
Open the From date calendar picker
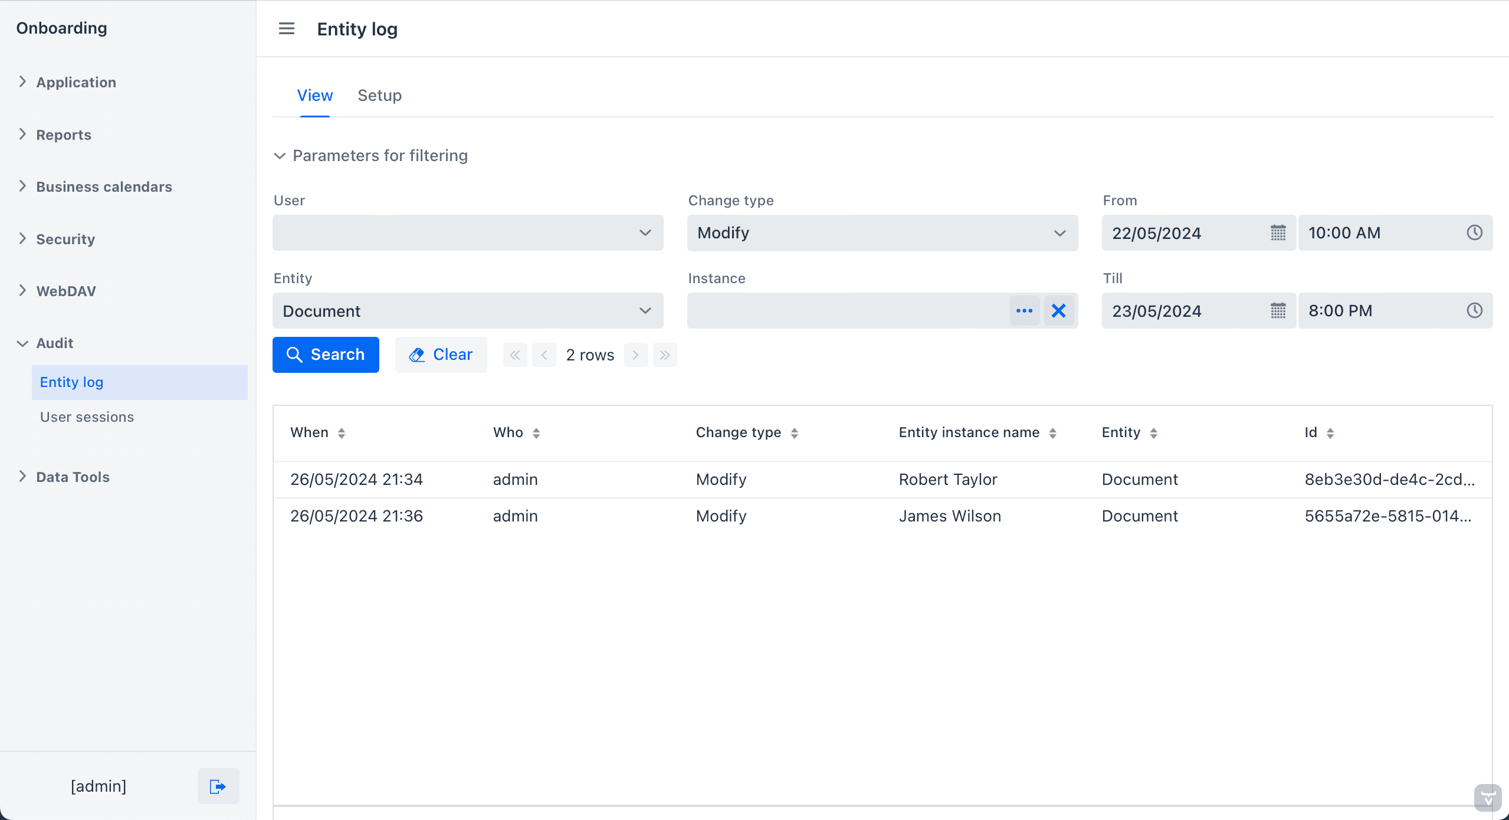(x=1278, y=233)
